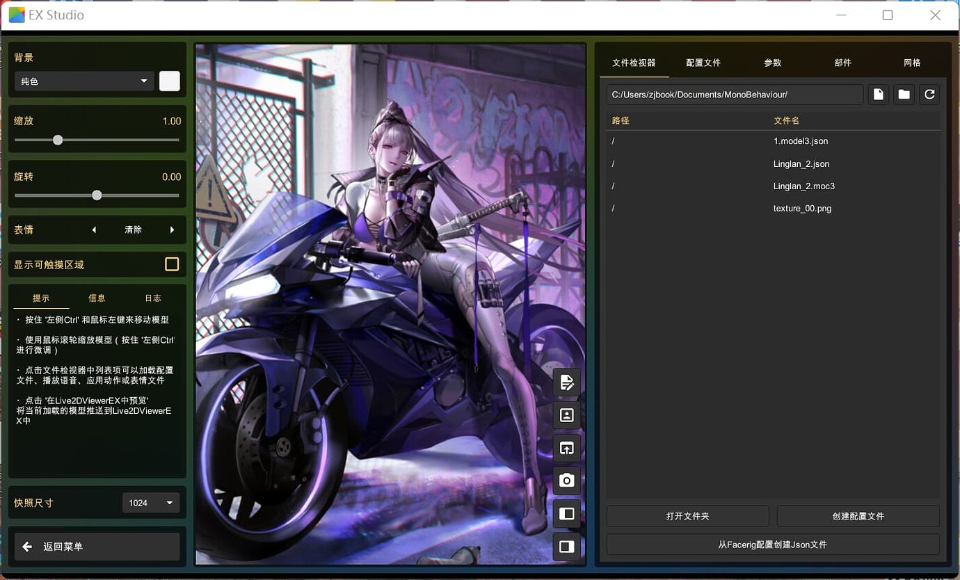Click the file icon beside path field

[x=878, y=95]
